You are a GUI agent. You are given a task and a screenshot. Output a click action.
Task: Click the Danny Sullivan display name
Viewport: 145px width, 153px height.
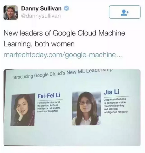(x=41, y=8)
